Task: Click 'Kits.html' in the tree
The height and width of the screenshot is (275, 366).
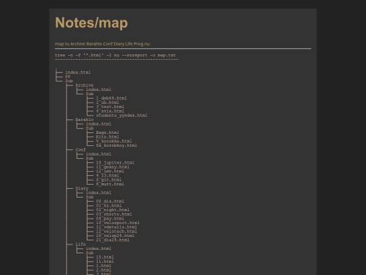Action: (107, 136)
